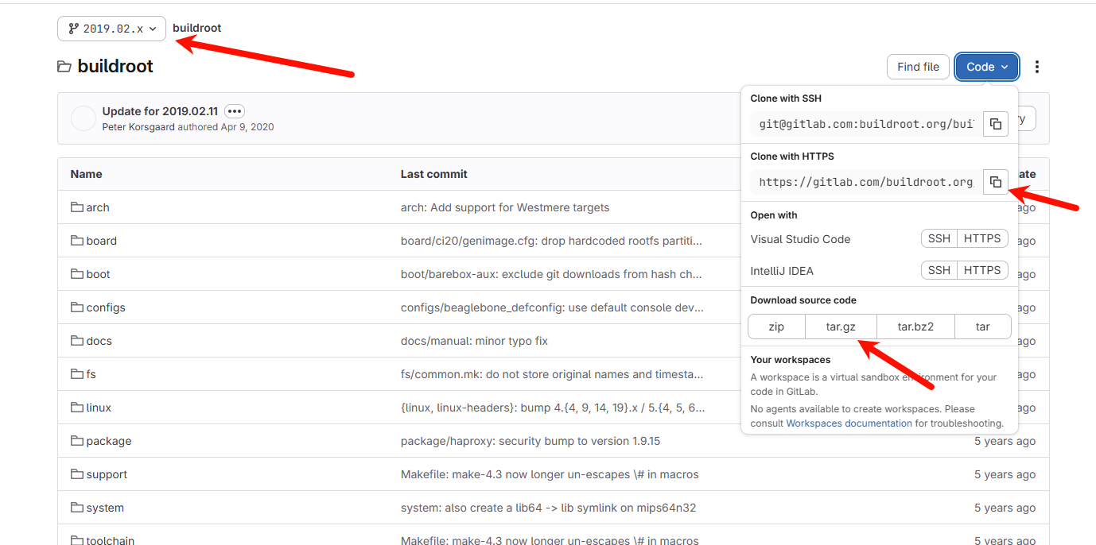Open commit 'fs/common.mk: do not store original names'

click(x=552, y=374)
